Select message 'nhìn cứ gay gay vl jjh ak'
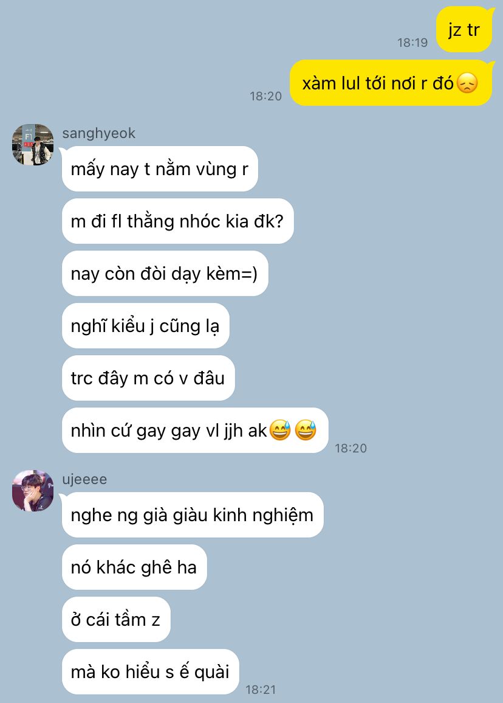The height and width of the screenshot is (703, 503). click(x=195, y=431)
